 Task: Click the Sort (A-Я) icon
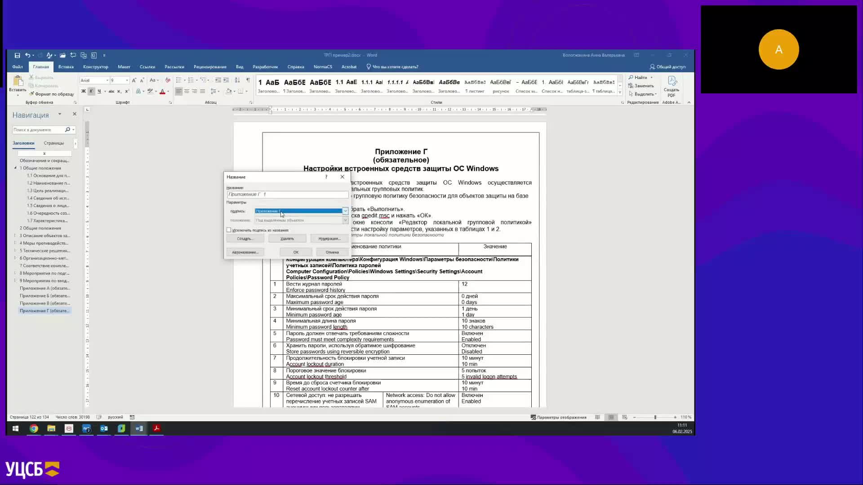(237, 80)
